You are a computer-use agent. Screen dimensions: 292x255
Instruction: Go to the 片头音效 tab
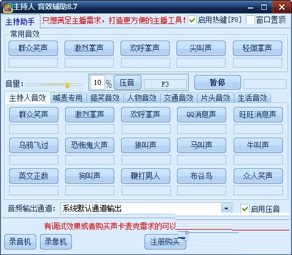[x=215, y=98]
